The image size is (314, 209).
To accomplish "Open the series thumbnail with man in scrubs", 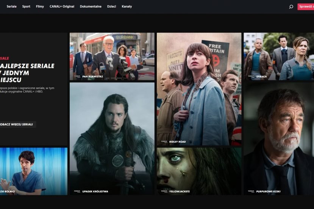I will (x=34, y=172).
